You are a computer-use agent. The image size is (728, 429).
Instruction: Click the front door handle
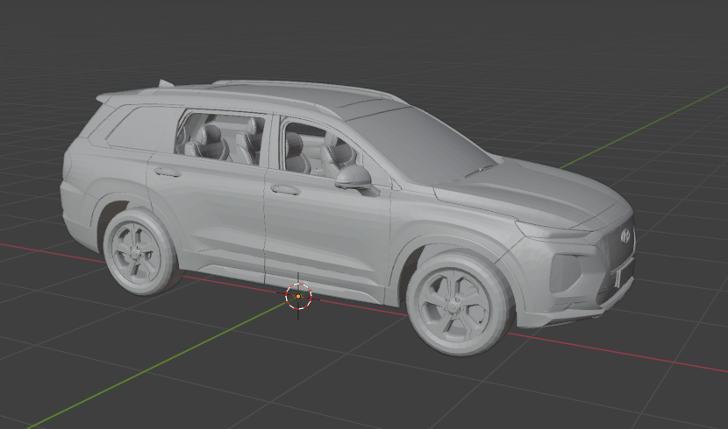pyautogui.click(x=285, y=189)
